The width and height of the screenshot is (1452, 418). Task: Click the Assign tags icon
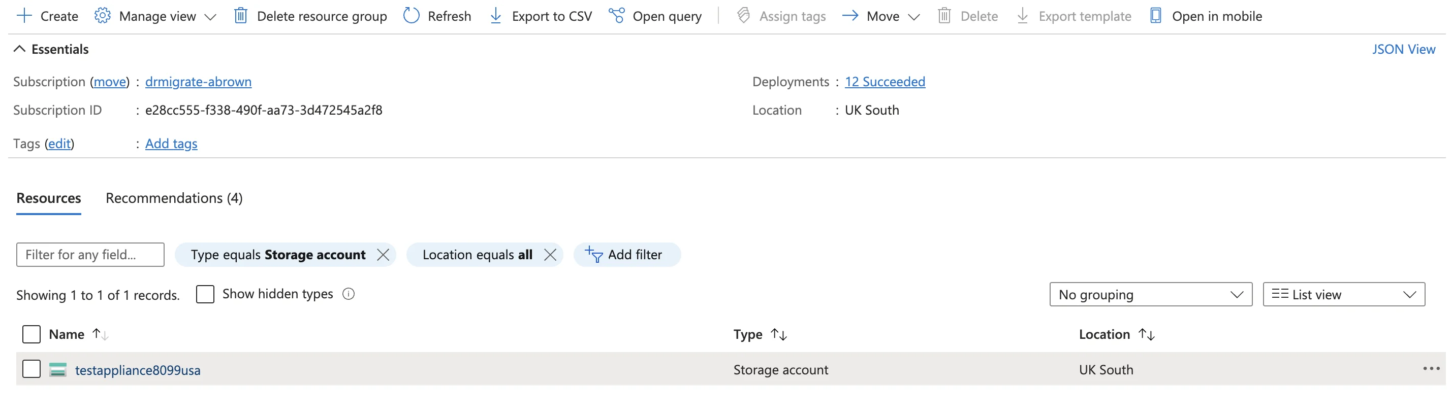743,16
